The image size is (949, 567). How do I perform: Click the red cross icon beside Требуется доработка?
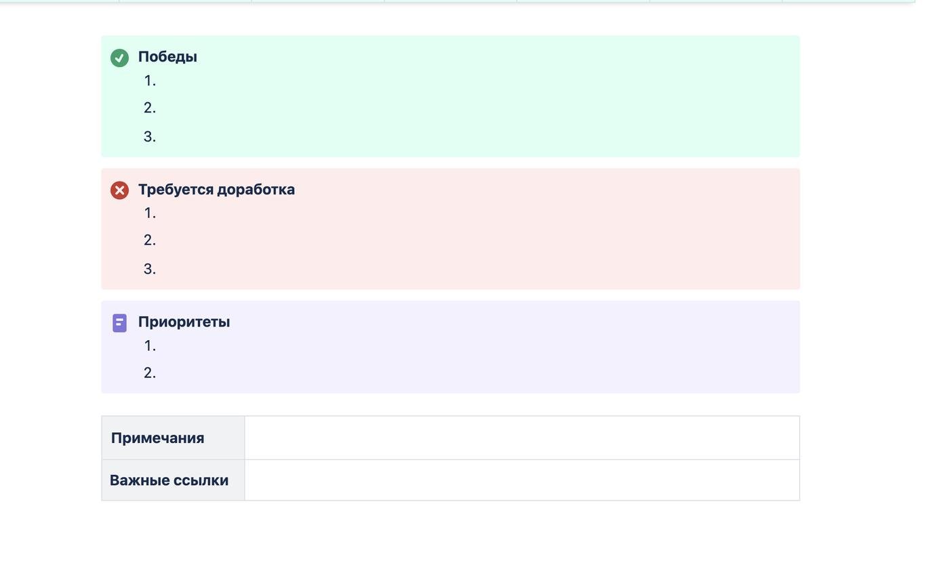[119, 190]
